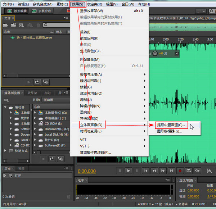
Task: Choose 显示效果架(W) menu entry
Action: 110,11
